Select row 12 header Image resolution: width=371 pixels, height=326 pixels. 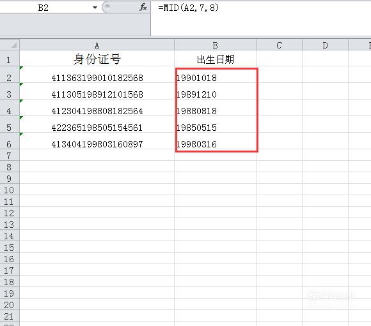pyautogui.click(x=10, y=212)
